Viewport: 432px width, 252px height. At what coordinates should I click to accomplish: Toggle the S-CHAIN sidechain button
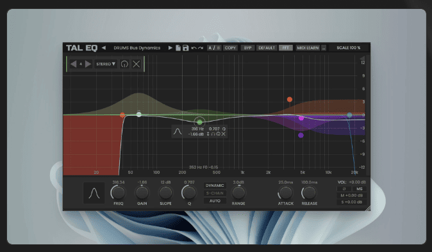(x=215, y=193)
